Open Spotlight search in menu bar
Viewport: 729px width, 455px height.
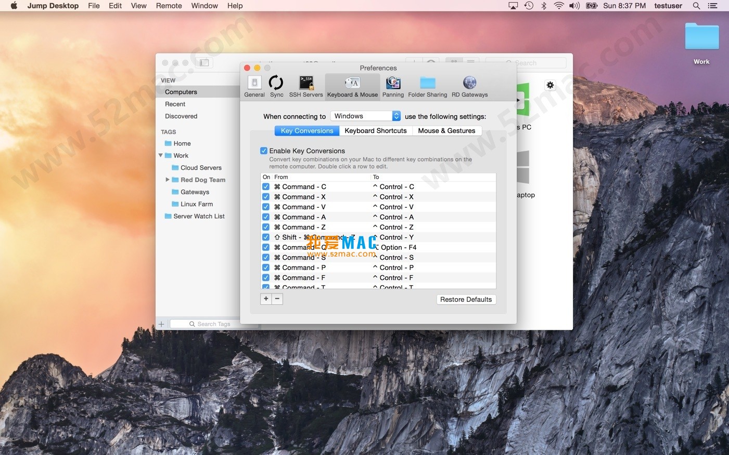696,6
